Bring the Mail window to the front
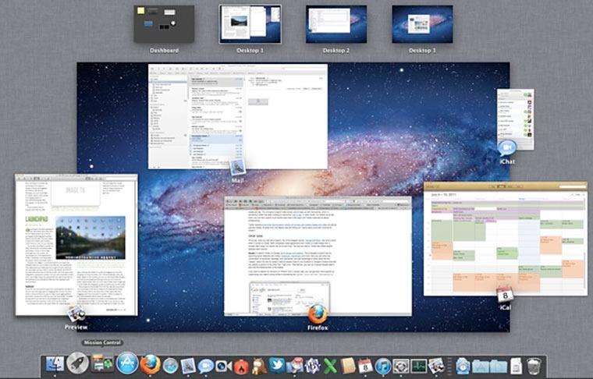The width and height of the screenshot is (593, 379). pyautogui.click(x=238, y=117)
